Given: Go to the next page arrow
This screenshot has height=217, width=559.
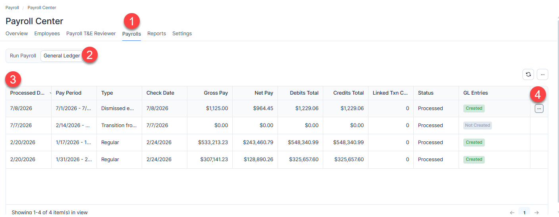Looking at the screenshot, I should [536, 213].
